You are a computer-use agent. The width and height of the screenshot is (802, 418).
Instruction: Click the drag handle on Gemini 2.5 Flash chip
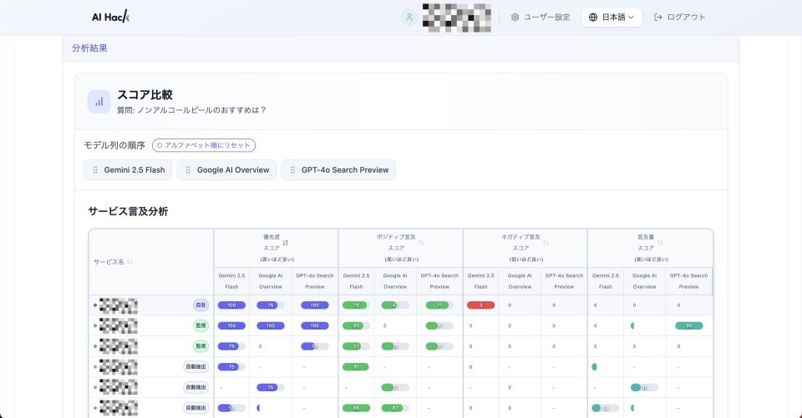tap(95, 170)
